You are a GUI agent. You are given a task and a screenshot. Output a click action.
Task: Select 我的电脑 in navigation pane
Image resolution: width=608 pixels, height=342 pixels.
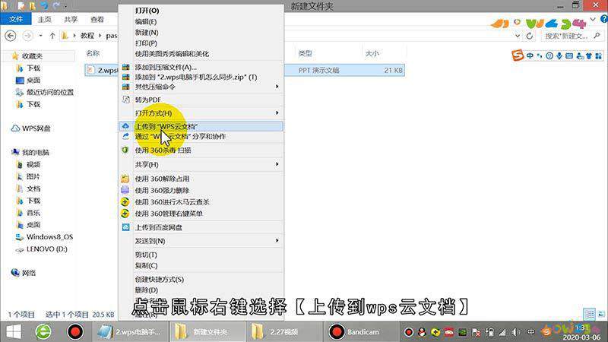[35, 153]
